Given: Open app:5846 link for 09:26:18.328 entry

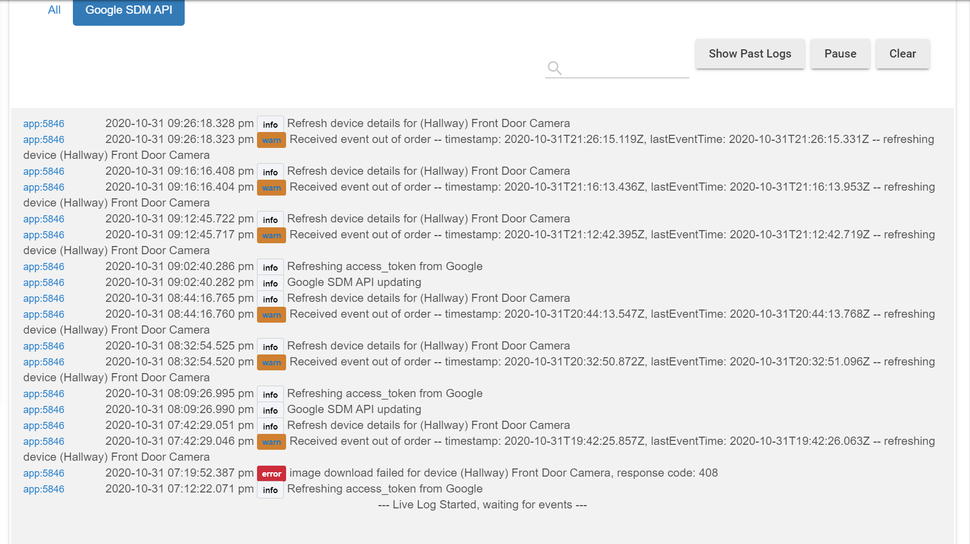Looking at the screenshot, I should 44,124.
